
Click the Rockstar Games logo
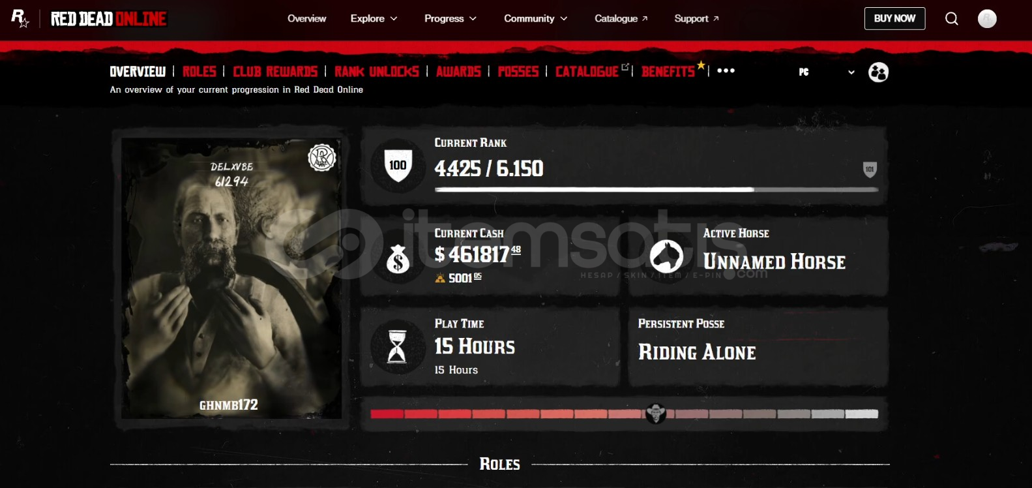point(20,18)
